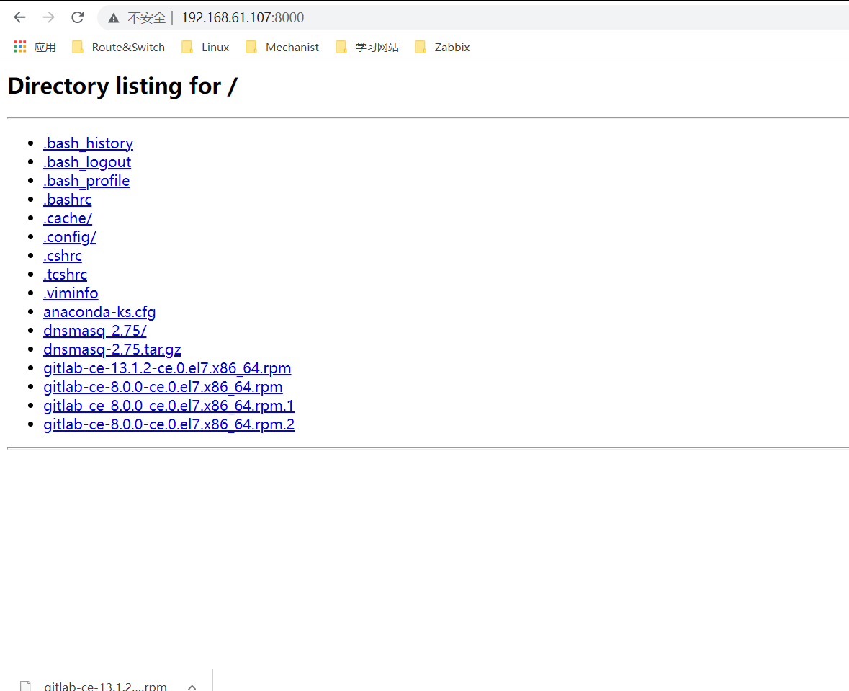The width and height of the screenshot is (849, 691).
Task: Expand options for the gitlab-ce-13.1.2 download
Action: coord(192,685)
